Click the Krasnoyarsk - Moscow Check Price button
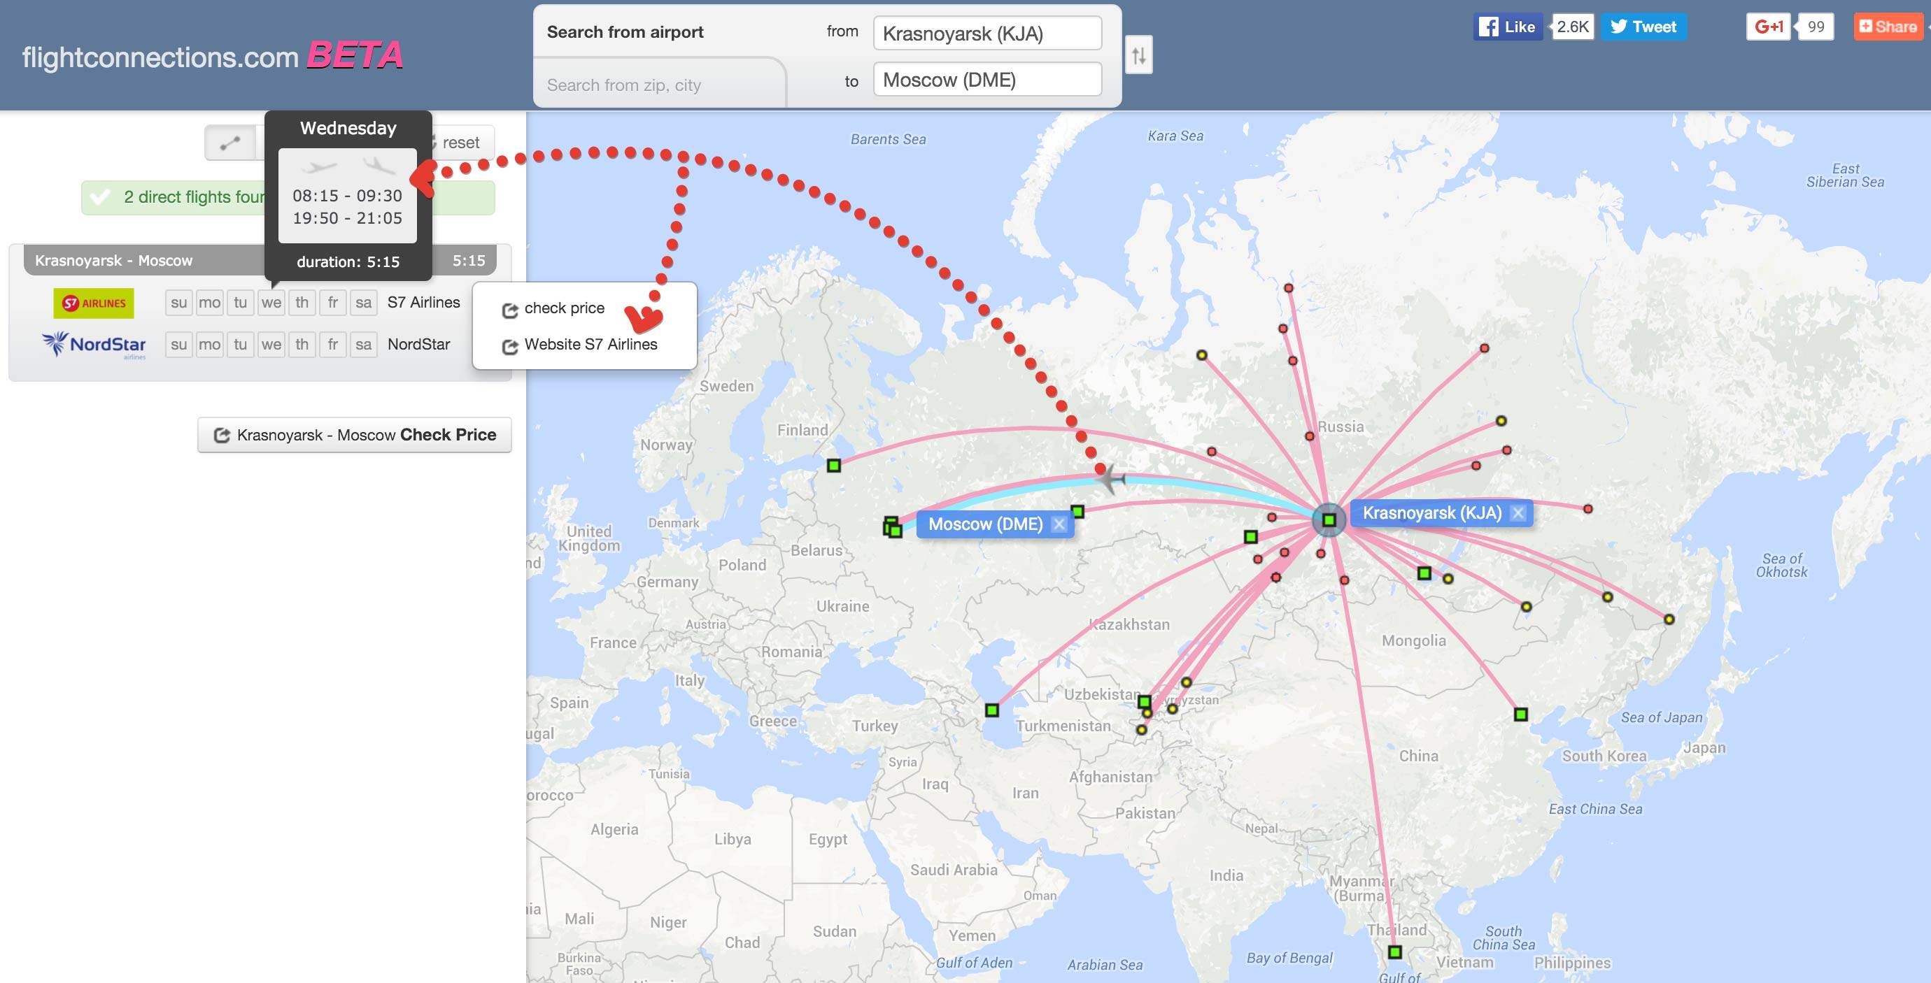This screenshot has height=983, width=1931. click(x=356, y=433)
